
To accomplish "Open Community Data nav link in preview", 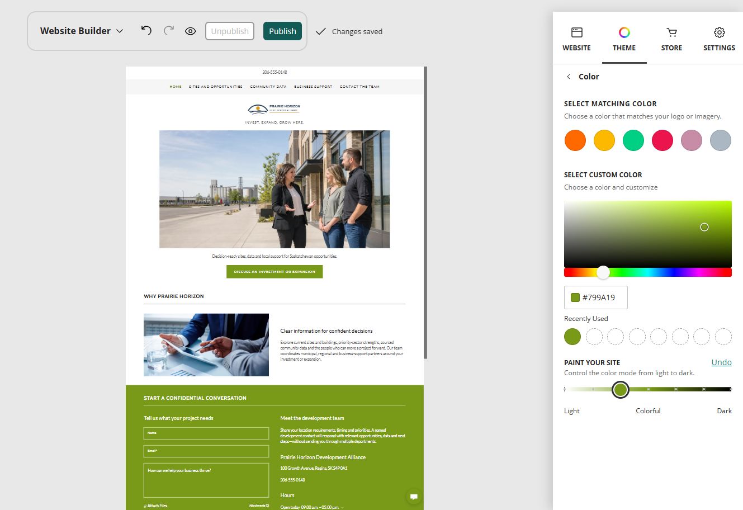I will coord(268,87).
